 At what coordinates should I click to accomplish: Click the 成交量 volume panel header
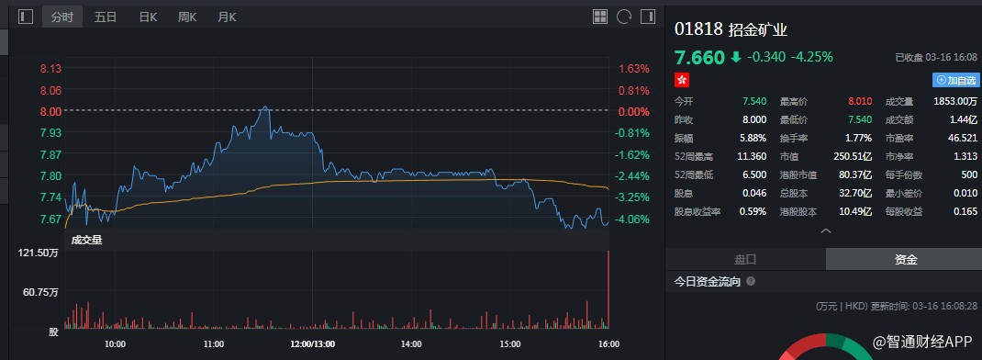pos(86,240)
